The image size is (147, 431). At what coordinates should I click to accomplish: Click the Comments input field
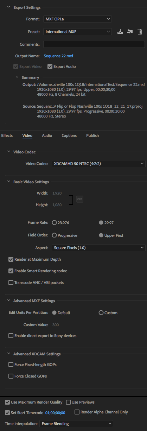[x=94, y=44]
